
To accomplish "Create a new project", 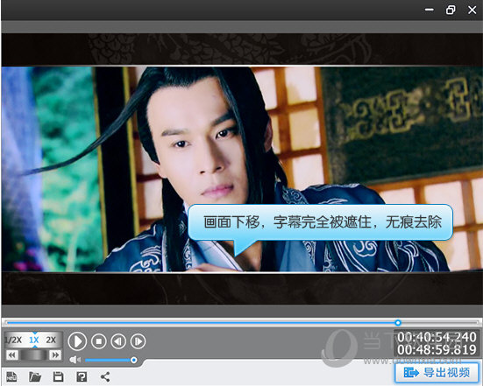I will tap(11, 376).
